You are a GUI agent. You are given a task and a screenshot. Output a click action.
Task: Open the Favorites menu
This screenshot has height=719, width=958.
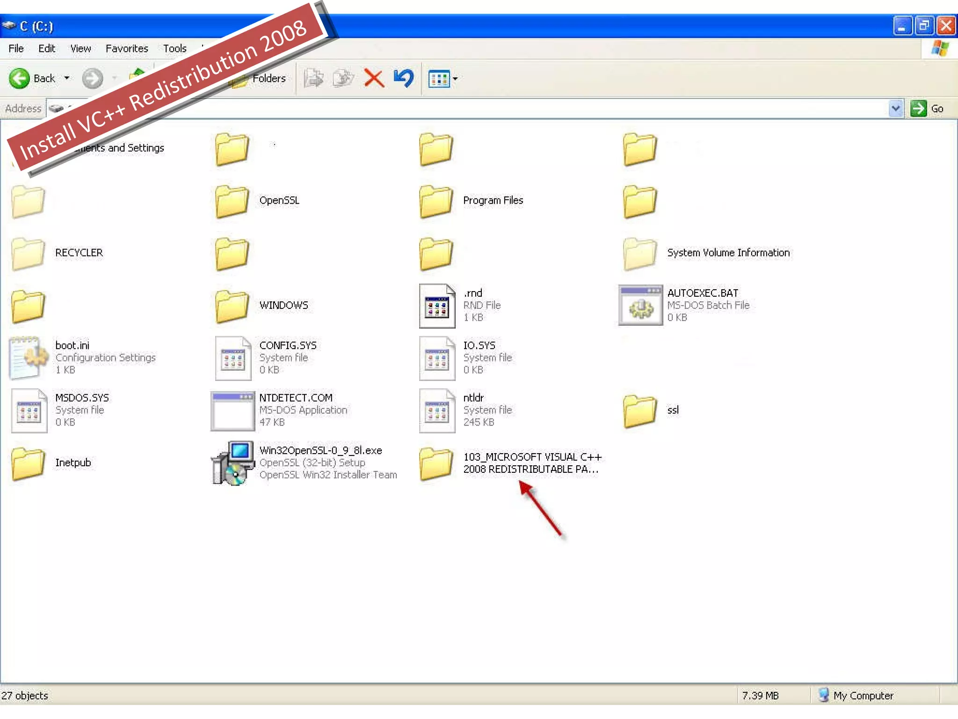coord(127,49)
